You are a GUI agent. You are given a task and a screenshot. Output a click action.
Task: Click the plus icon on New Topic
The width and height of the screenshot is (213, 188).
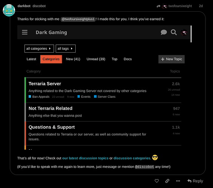click(163, 59)
